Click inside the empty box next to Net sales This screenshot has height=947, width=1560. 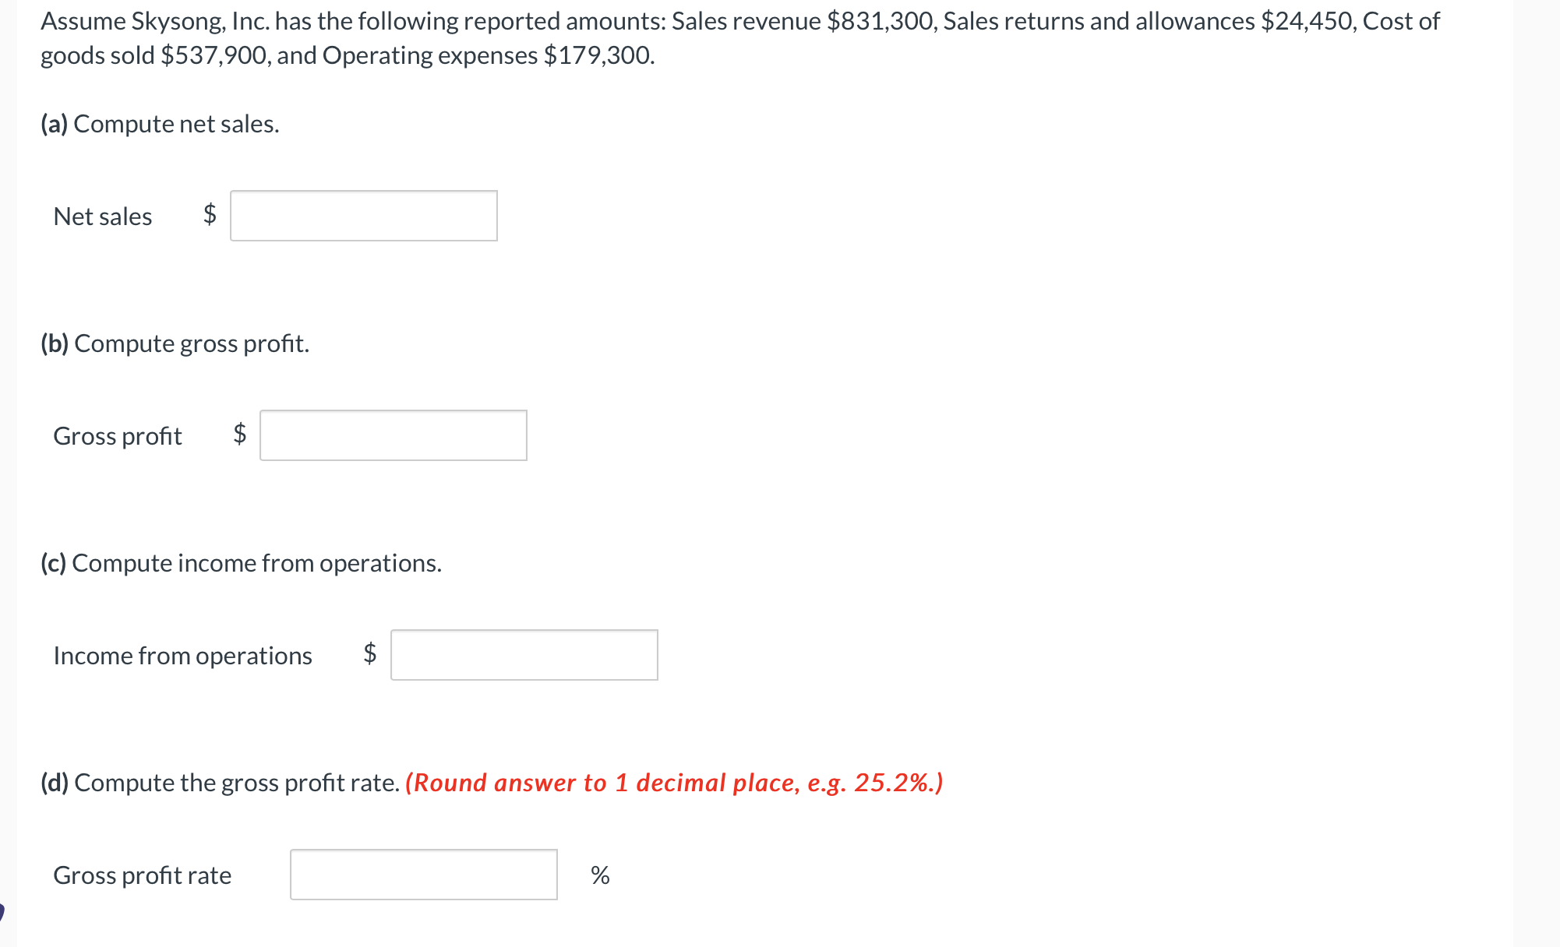pyautogui.click(x=363, y=216)
